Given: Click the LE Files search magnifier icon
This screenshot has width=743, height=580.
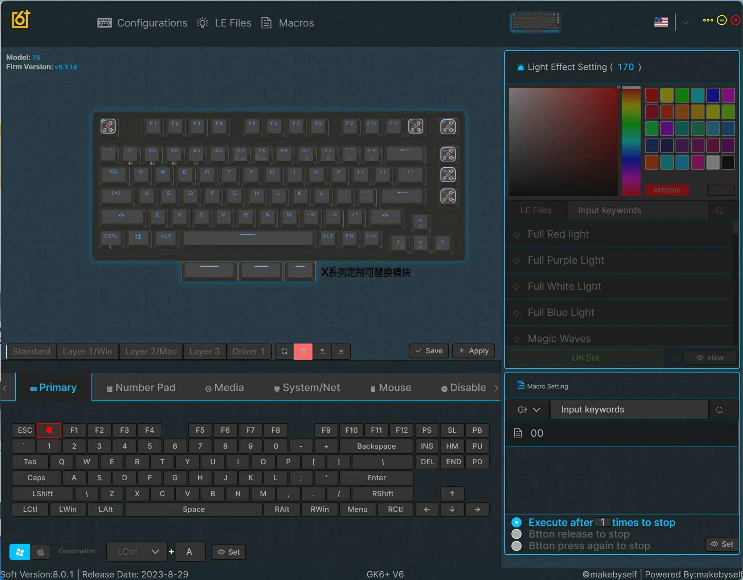Looking at the screenshot, I should click(x=719, y=210).
